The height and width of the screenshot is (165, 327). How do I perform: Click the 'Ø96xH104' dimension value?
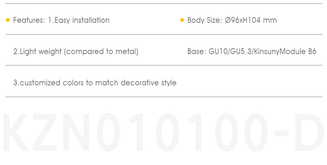[x=243, y=20]
